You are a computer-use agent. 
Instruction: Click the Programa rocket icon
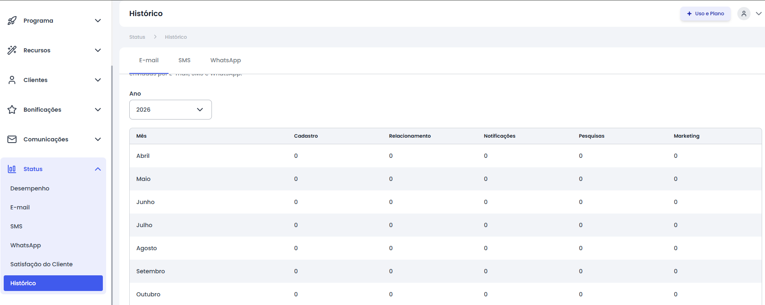pyautogui.click(x=12, y=21)
